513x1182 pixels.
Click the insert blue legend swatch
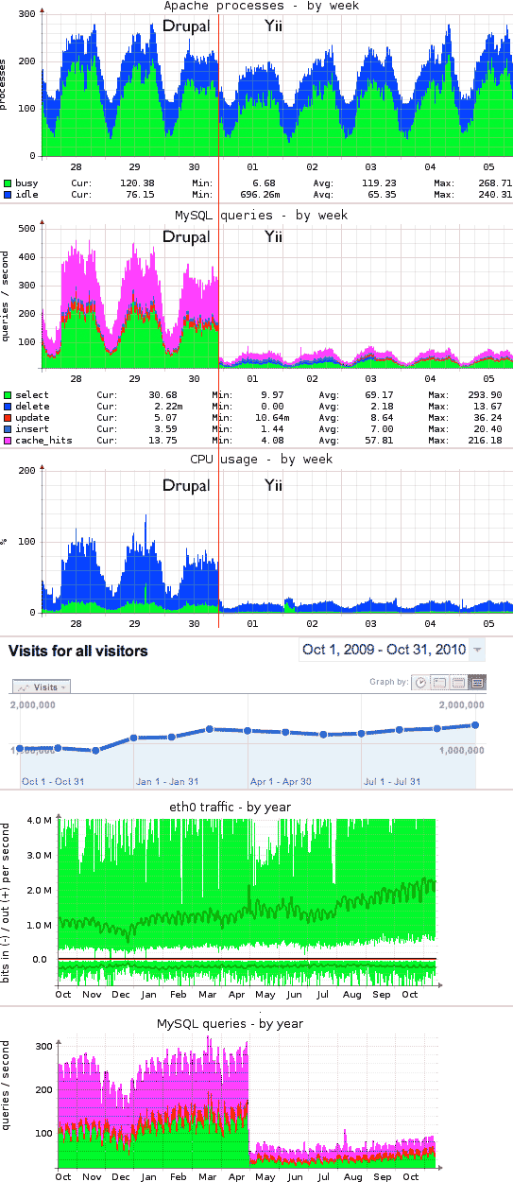click(7, 429)
